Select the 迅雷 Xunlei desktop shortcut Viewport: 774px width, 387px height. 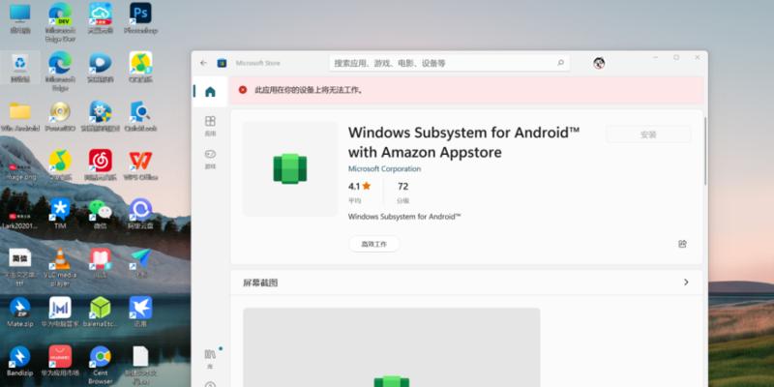[x=140, y=312]
